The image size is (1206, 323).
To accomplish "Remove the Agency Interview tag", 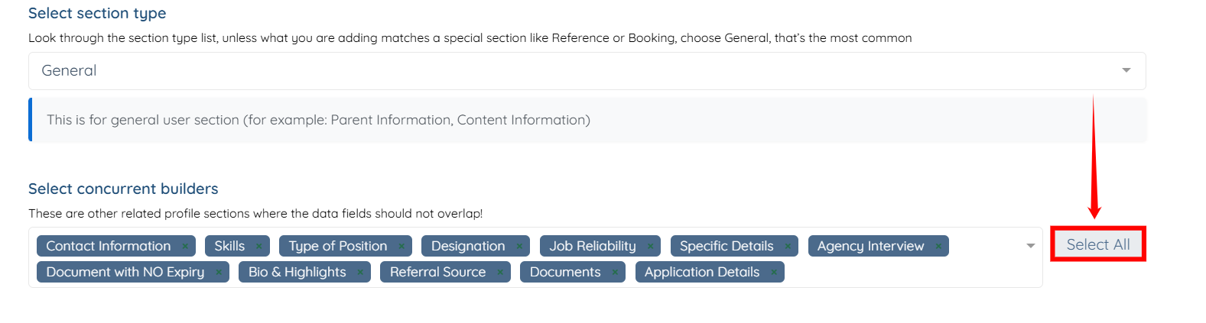I will click(x=938, y=247).
